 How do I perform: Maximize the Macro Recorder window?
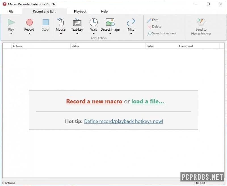coord(208,4)
